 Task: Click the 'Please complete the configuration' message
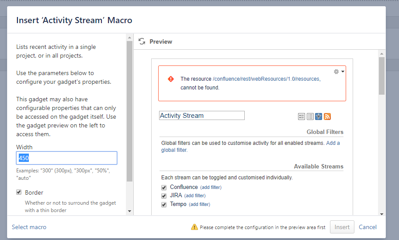[x=262, y=227]
